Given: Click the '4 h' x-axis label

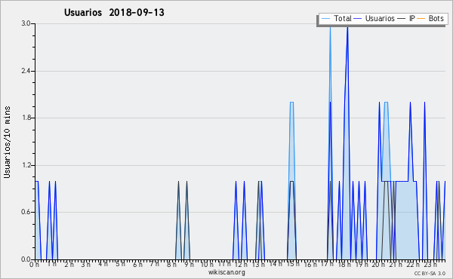Looking at the screenshot, I should (103, 264).
